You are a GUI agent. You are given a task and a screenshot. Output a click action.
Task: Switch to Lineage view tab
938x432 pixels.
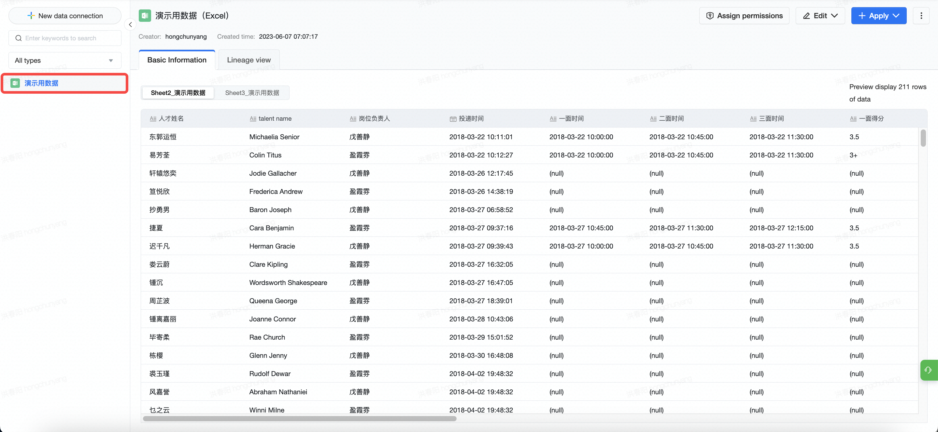pyautogui.click(x=249, y=60)
